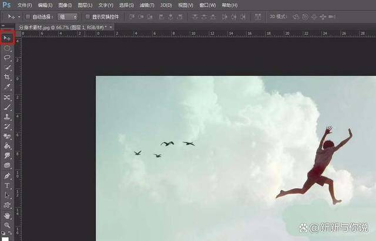The image size is (376, 241).
Task: Enable the 自动选择 (Auto-Select) checkbox
Action: pyautogui.click(x=28, y=16)
